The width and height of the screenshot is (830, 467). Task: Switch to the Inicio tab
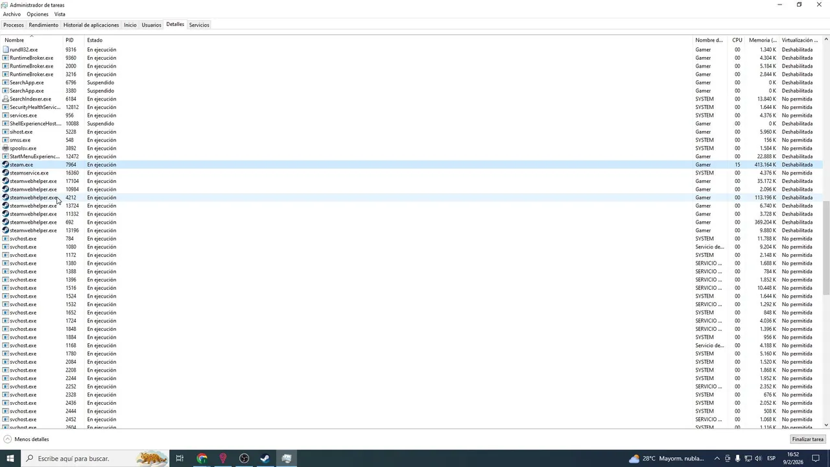[x=130, y=25]
